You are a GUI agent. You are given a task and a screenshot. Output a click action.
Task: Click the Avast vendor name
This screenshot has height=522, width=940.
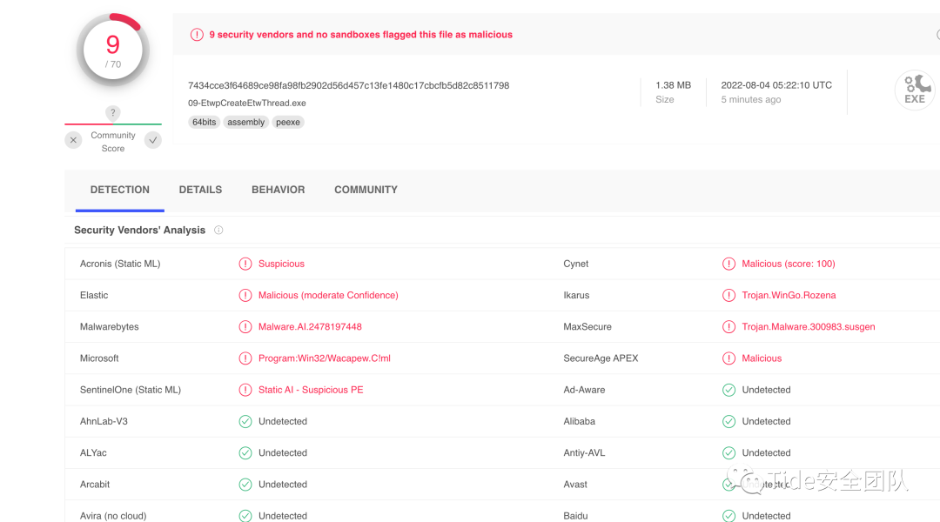575,485
